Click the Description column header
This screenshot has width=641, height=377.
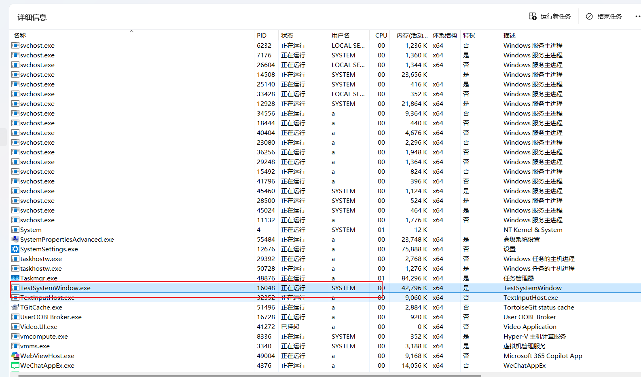point(510,36)
